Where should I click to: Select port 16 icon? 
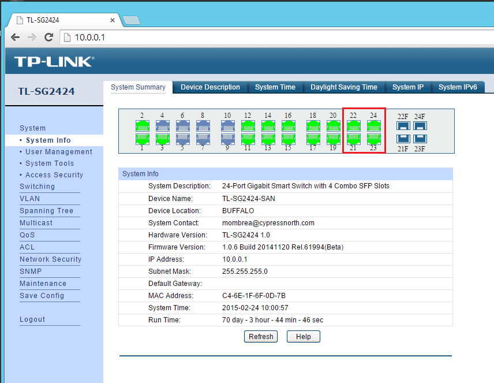click(289, 126)
